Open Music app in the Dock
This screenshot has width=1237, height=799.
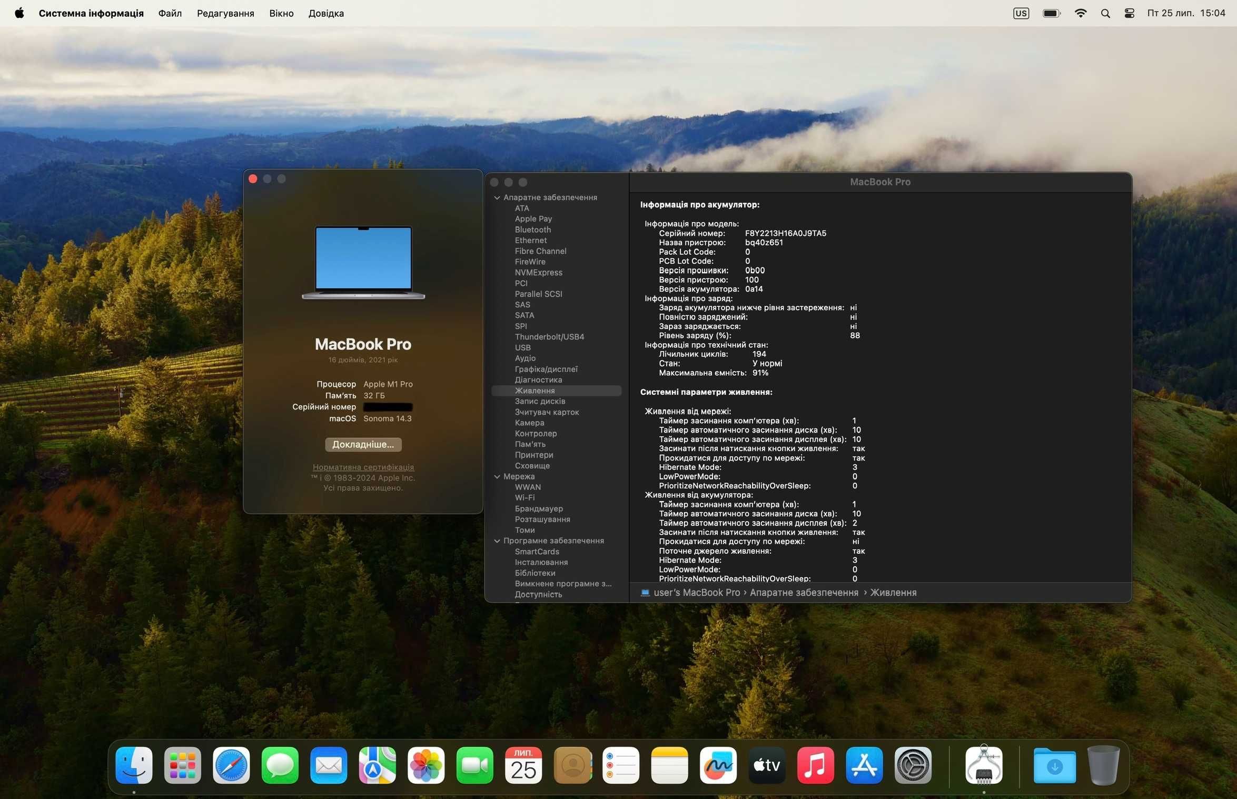816,765
